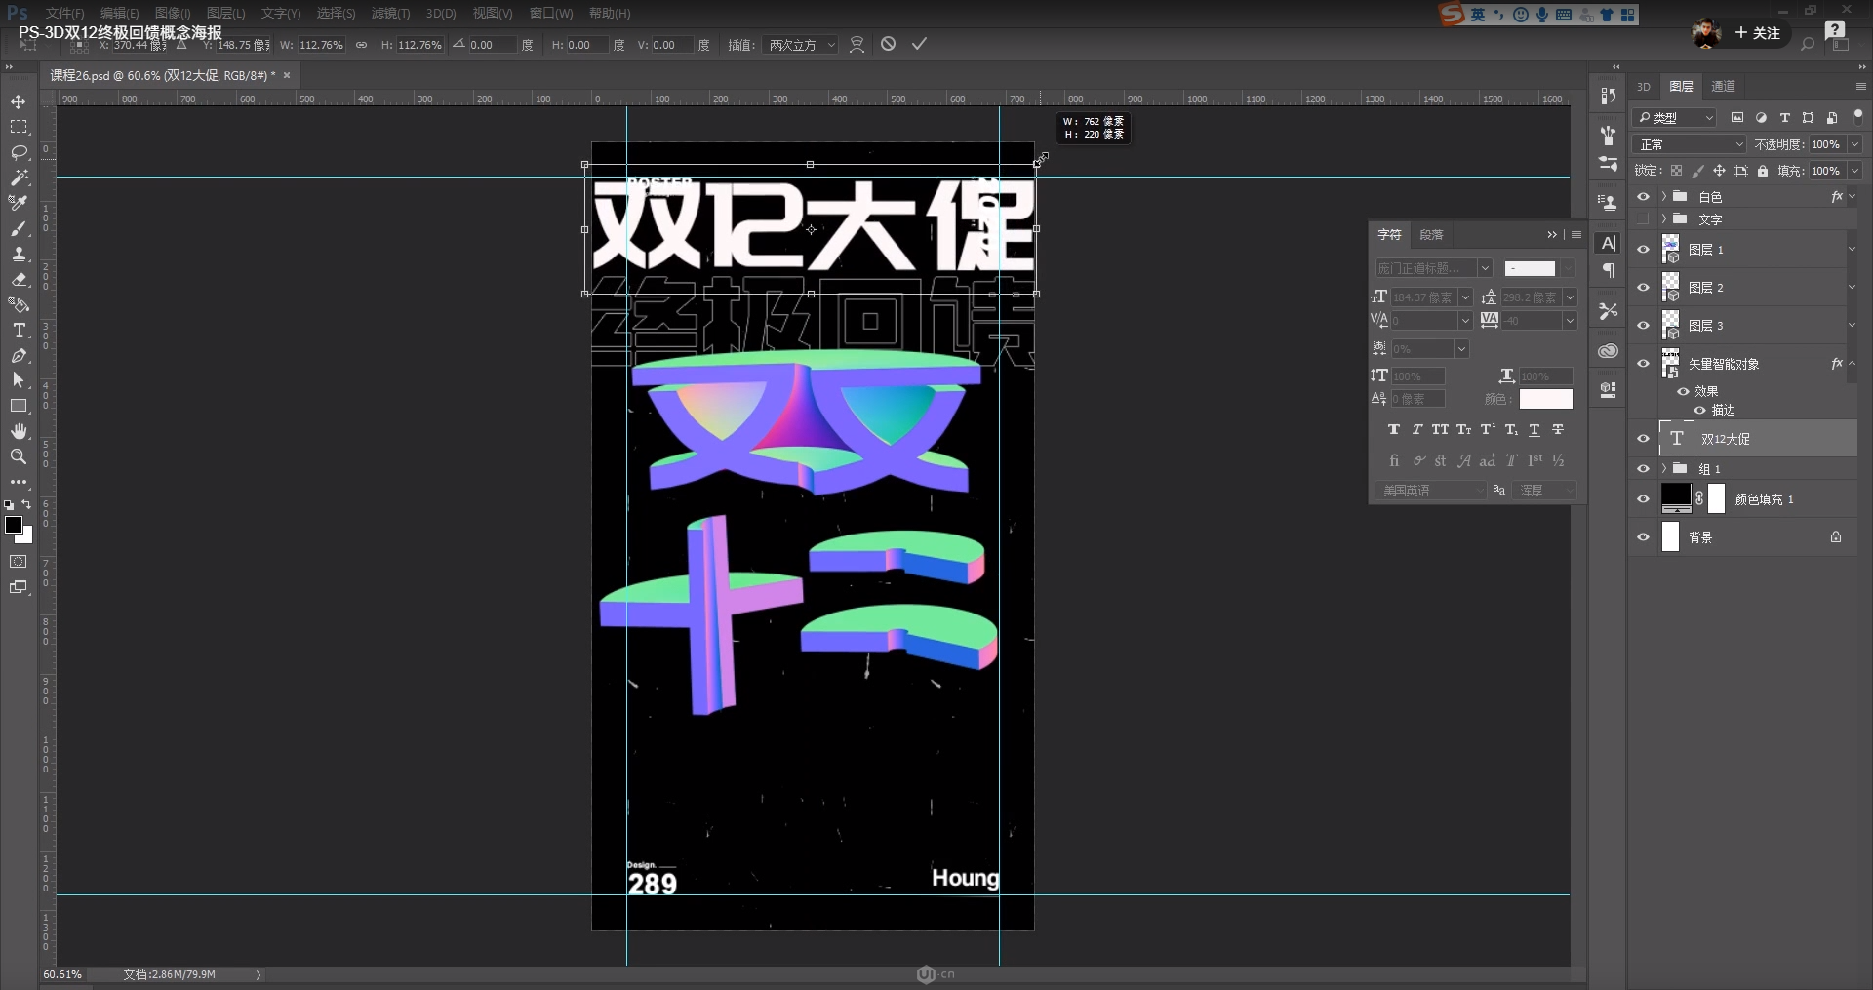1873x990 pixels.
Task: Hide the 背景 layer
Action: [1643, 537]
